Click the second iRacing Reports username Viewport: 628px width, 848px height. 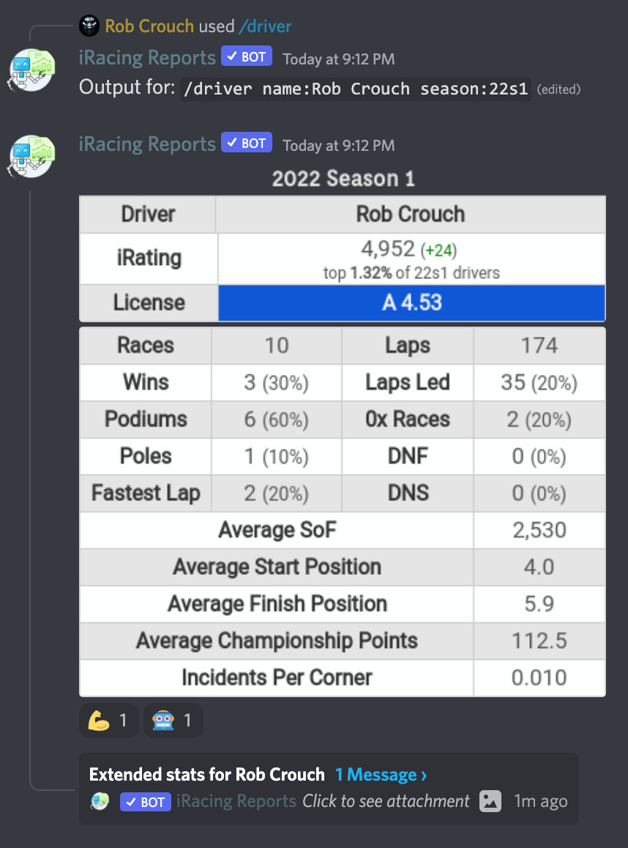147,144
